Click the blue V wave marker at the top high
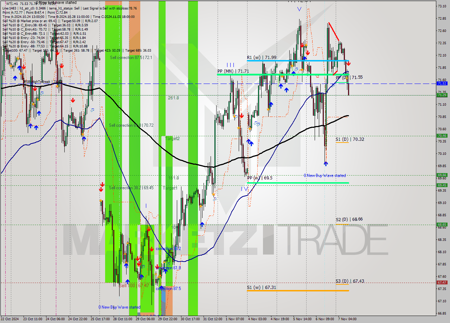This screenshot has height=323, width=450. [299, 9]
